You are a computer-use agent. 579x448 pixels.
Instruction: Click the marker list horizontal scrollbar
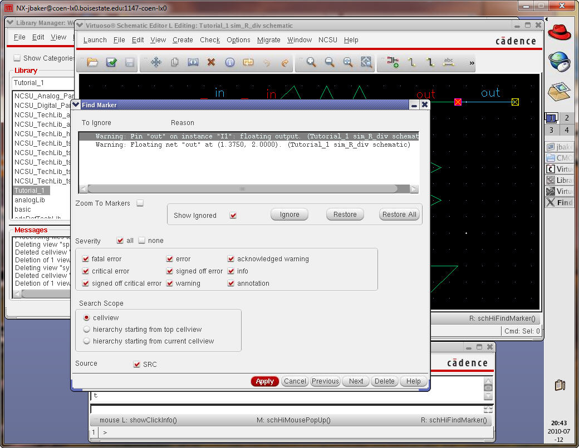tap(242, 189)
